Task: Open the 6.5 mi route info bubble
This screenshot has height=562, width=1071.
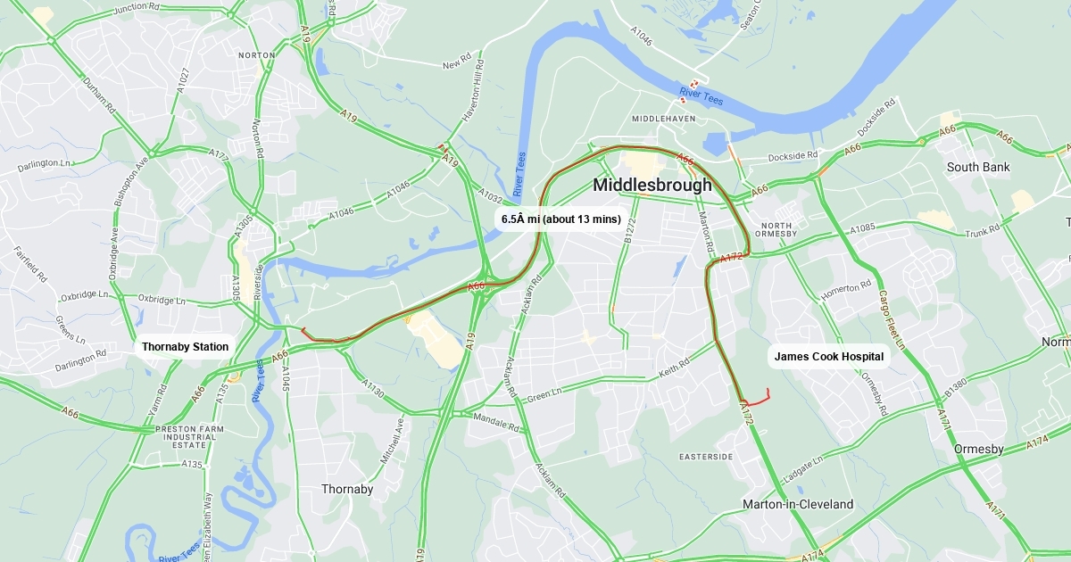Action: point(560,219)
